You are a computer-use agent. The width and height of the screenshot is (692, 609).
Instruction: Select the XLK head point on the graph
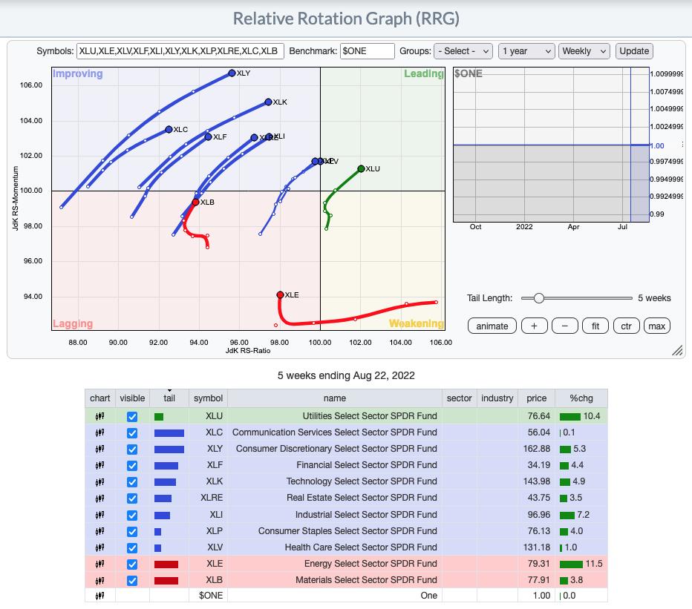(x=268, y=102)
